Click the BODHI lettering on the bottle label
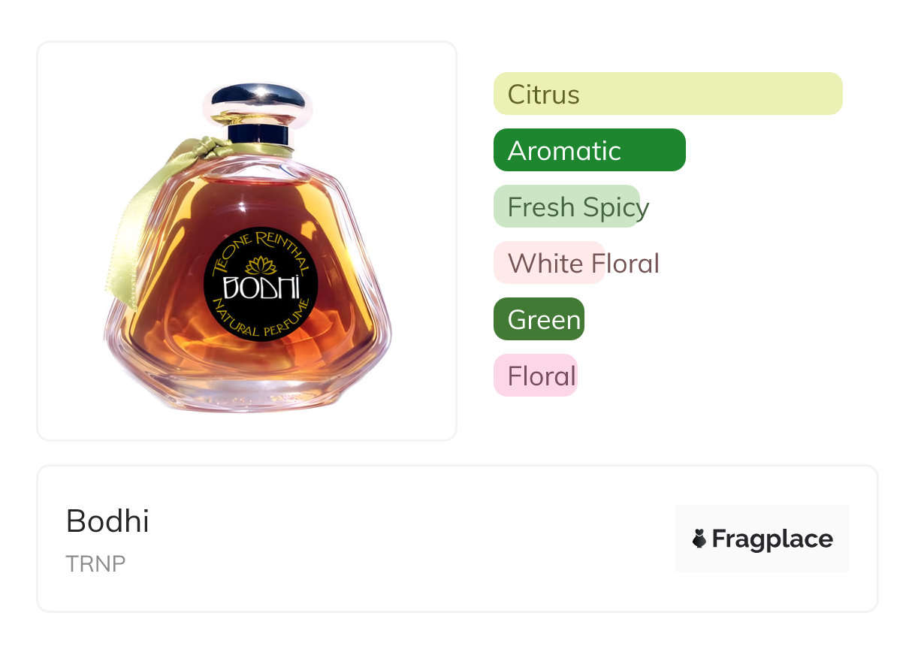 tap(261, 288)
